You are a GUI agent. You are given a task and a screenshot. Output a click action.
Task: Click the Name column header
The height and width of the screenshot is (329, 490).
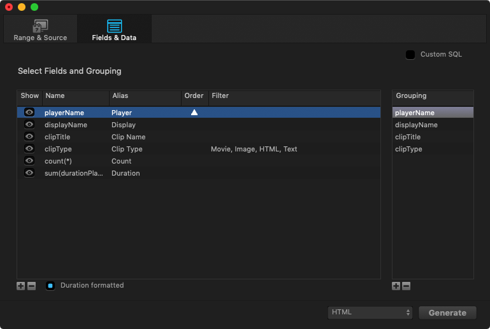tap(75, 96)
